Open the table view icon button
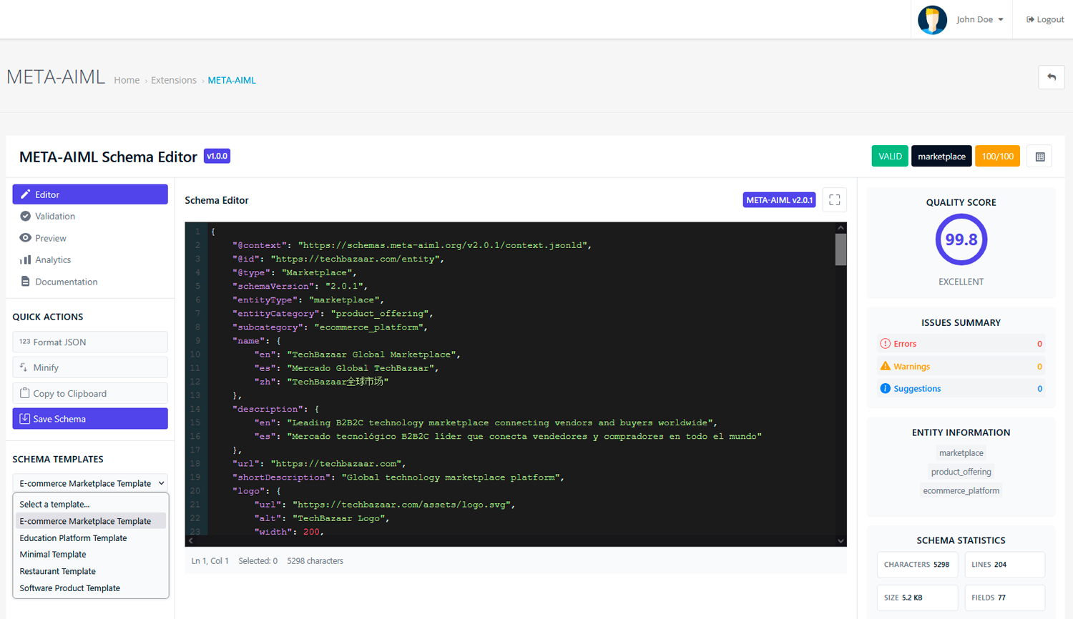The height and width of the screenshot is (619, 1073). point(1040,157)
